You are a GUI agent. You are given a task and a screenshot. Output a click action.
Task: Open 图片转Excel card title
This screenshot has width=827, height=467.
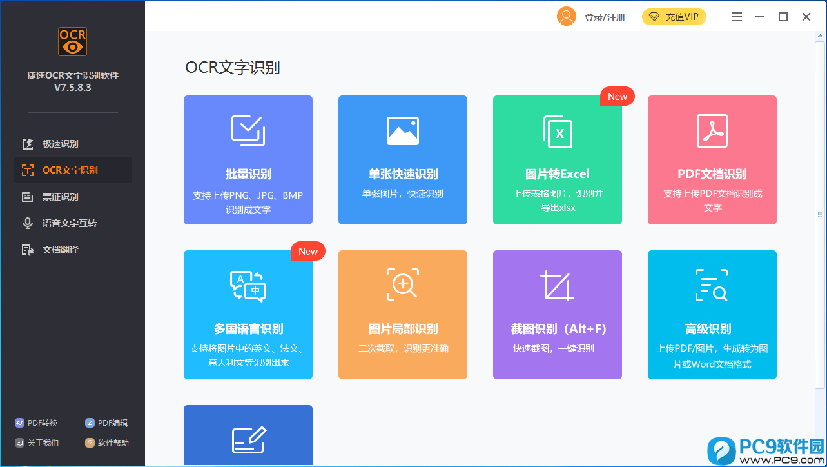[x=558, y=174]
